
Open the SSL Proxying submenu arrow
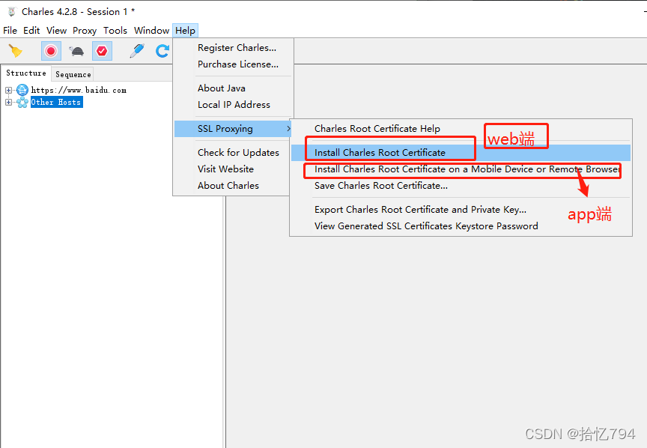point(288,128)
